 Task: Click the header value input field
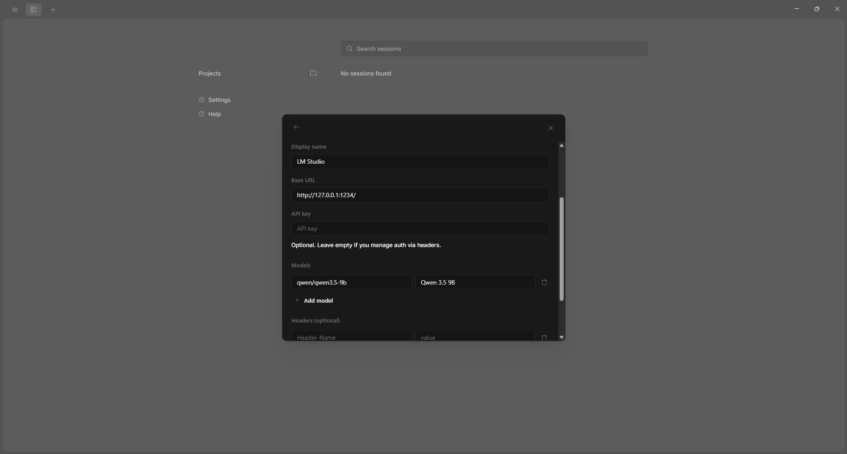tap(475, 336)
